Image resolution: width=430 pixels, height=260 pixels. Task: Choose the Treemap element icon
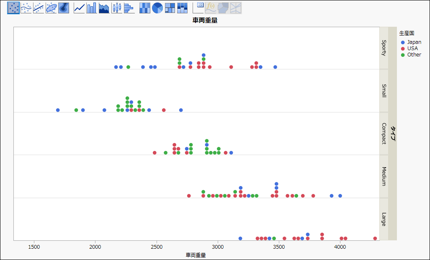(170, 8)
